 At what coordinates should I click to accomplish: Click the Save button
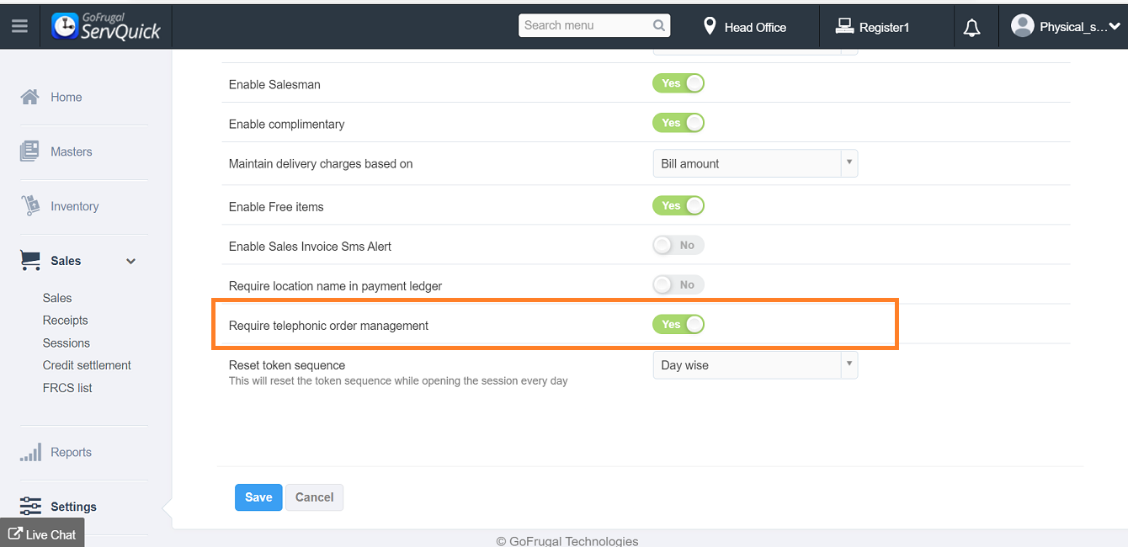258,497
